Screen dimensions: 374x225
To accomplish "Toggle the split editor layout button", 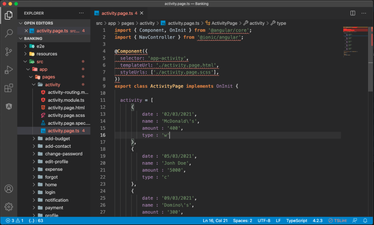I will [352, 13].
